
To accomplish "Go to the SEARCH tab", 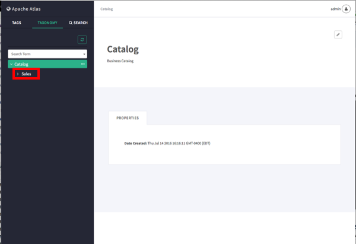I will pos(78,23).
